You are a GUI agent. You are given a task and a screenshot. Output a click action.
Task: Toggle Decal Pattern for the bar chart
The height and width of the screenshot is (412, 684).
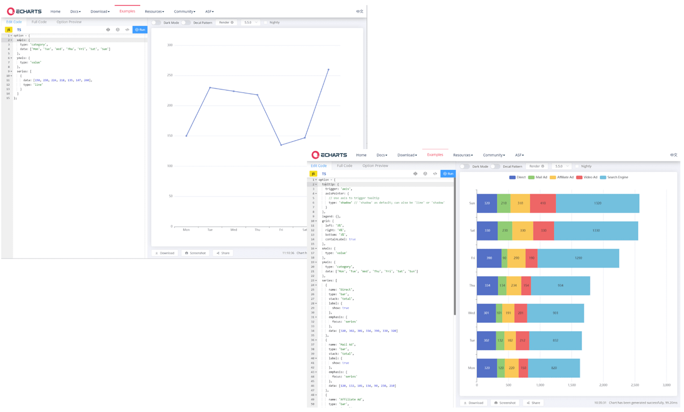pyautogui.click(x=495, y=166)
